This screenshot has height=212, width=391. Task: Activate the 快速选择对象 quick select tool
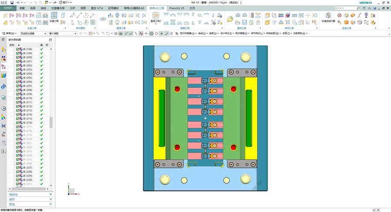point(328,17)
